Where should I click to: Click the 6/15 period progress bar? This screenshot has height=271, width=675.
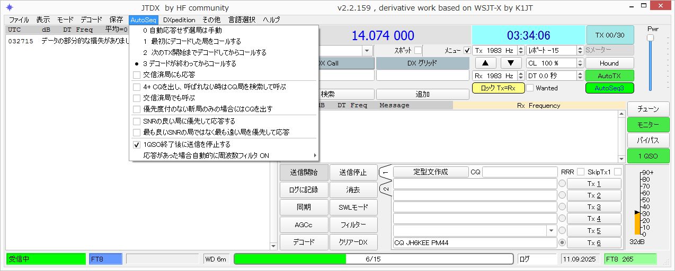pyautogui.click(x=374, y=259)
